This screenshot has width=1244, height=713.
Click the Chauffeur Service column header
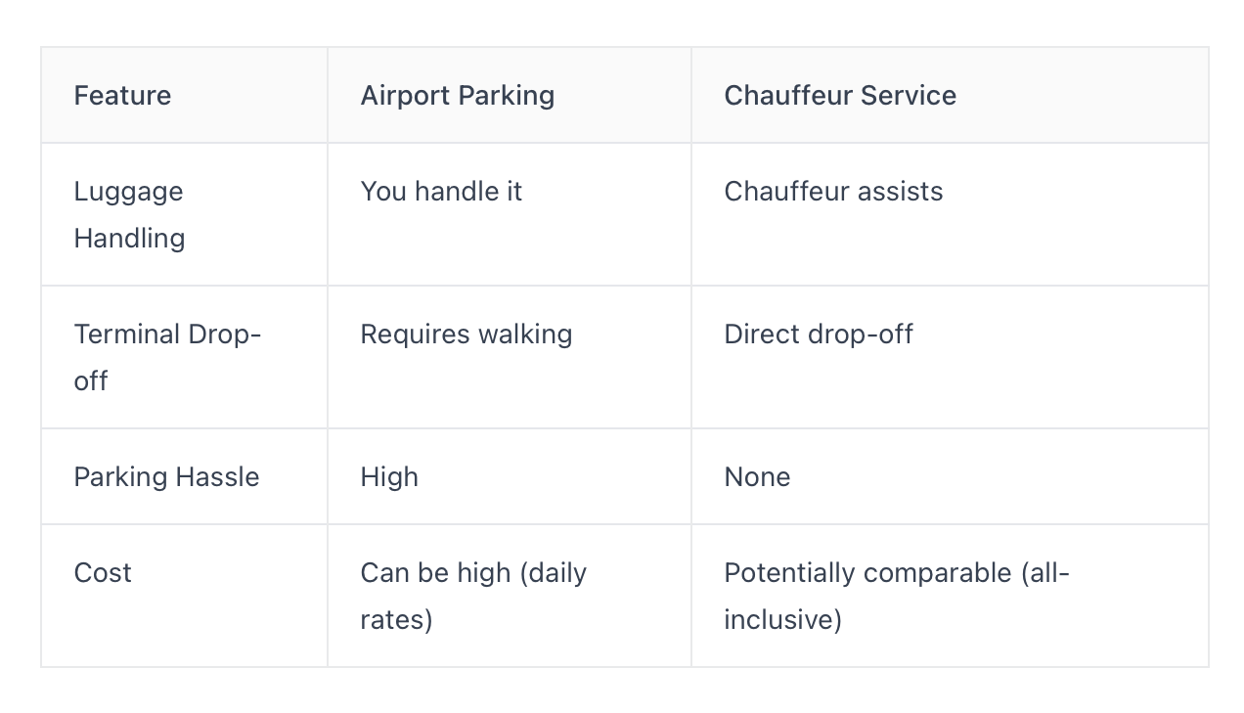[x=950, y=95]
